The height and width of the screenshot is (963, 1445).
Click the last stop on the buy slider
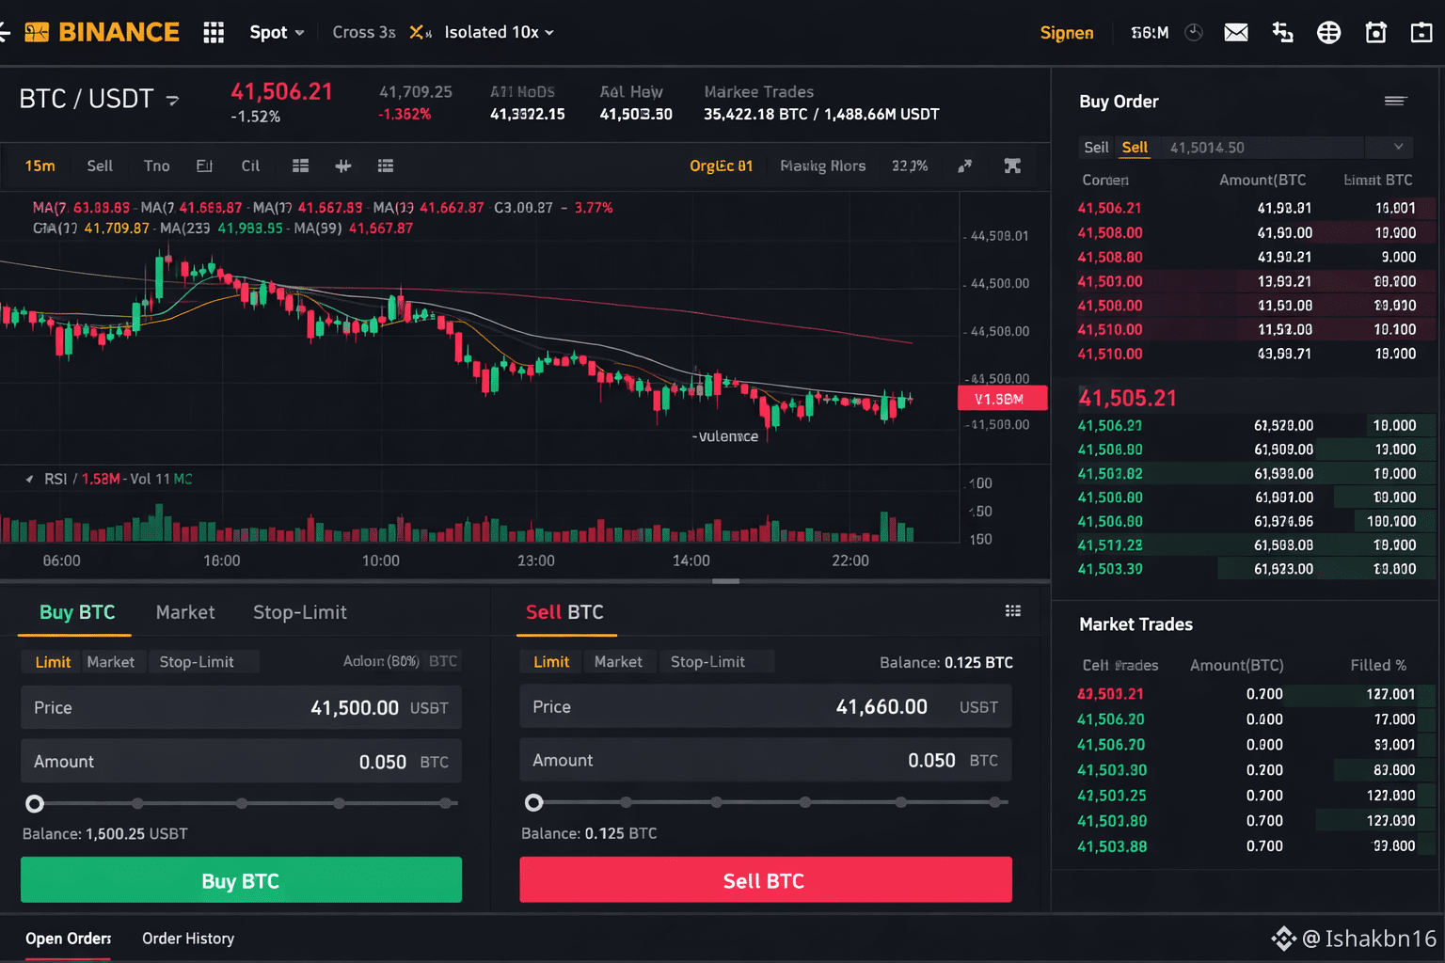(x=444, y=803)
